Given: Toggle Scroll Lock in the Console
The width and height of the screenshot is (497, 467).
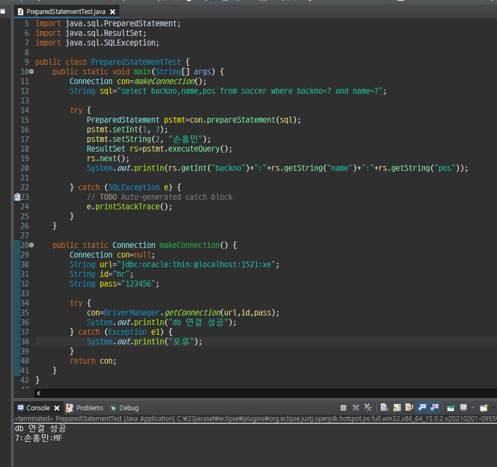Looking at the screenshot, I should click(x=397, y=408).
